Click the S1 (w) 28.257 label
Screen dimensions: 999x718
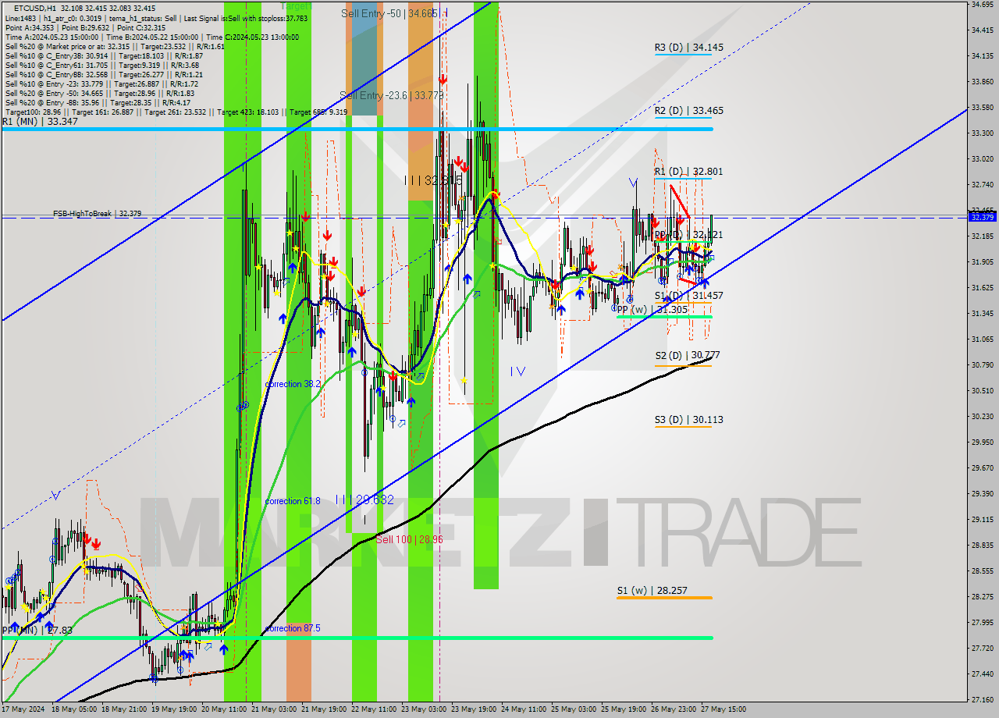point(652,591)
